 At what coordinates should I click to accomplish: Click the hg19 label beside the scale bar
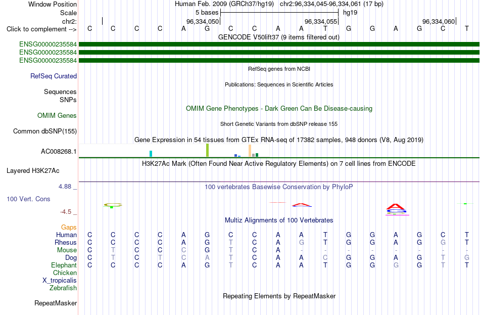click(350, 13)
